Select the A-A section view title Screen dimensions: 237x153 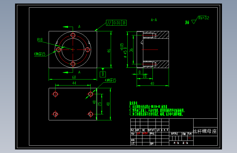[154, 20]
